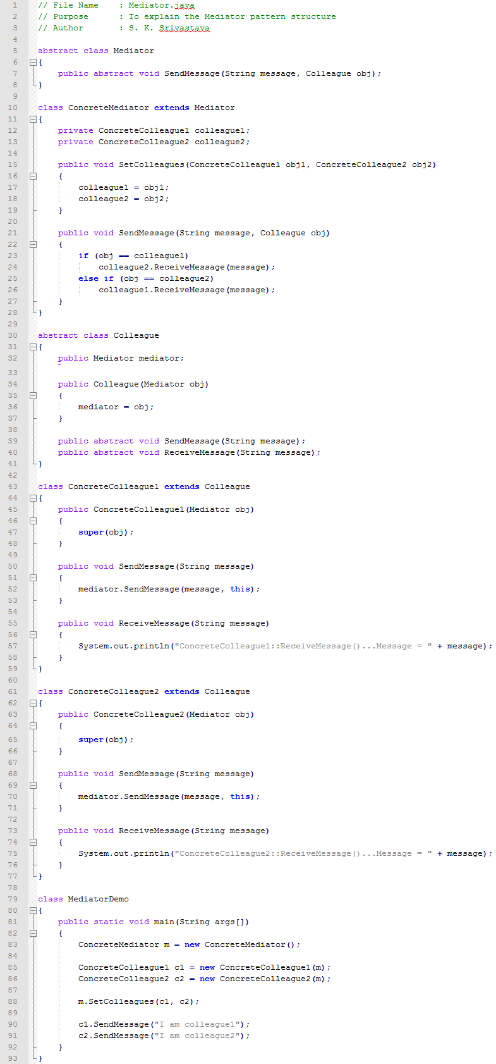Click line number 79 in the gutter
The height and width of the screenshot is (1064, 496).
click(x=13, y=899)
